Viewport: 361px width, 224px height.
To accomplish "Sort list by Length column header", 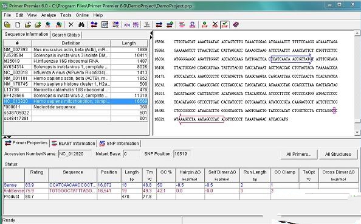I will (129, 43).
